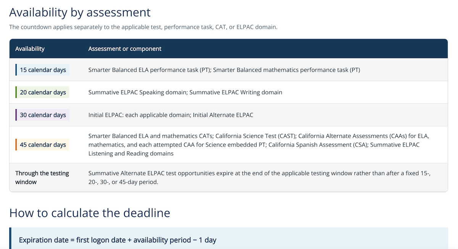Select the '20 calendar days' badge
This screenshot has height=249, width=458.
tap(42, 93)
